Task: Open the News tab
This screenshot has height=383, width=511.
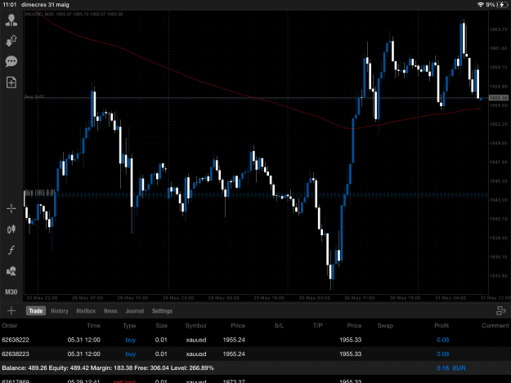Action: (x=110, y=311)
